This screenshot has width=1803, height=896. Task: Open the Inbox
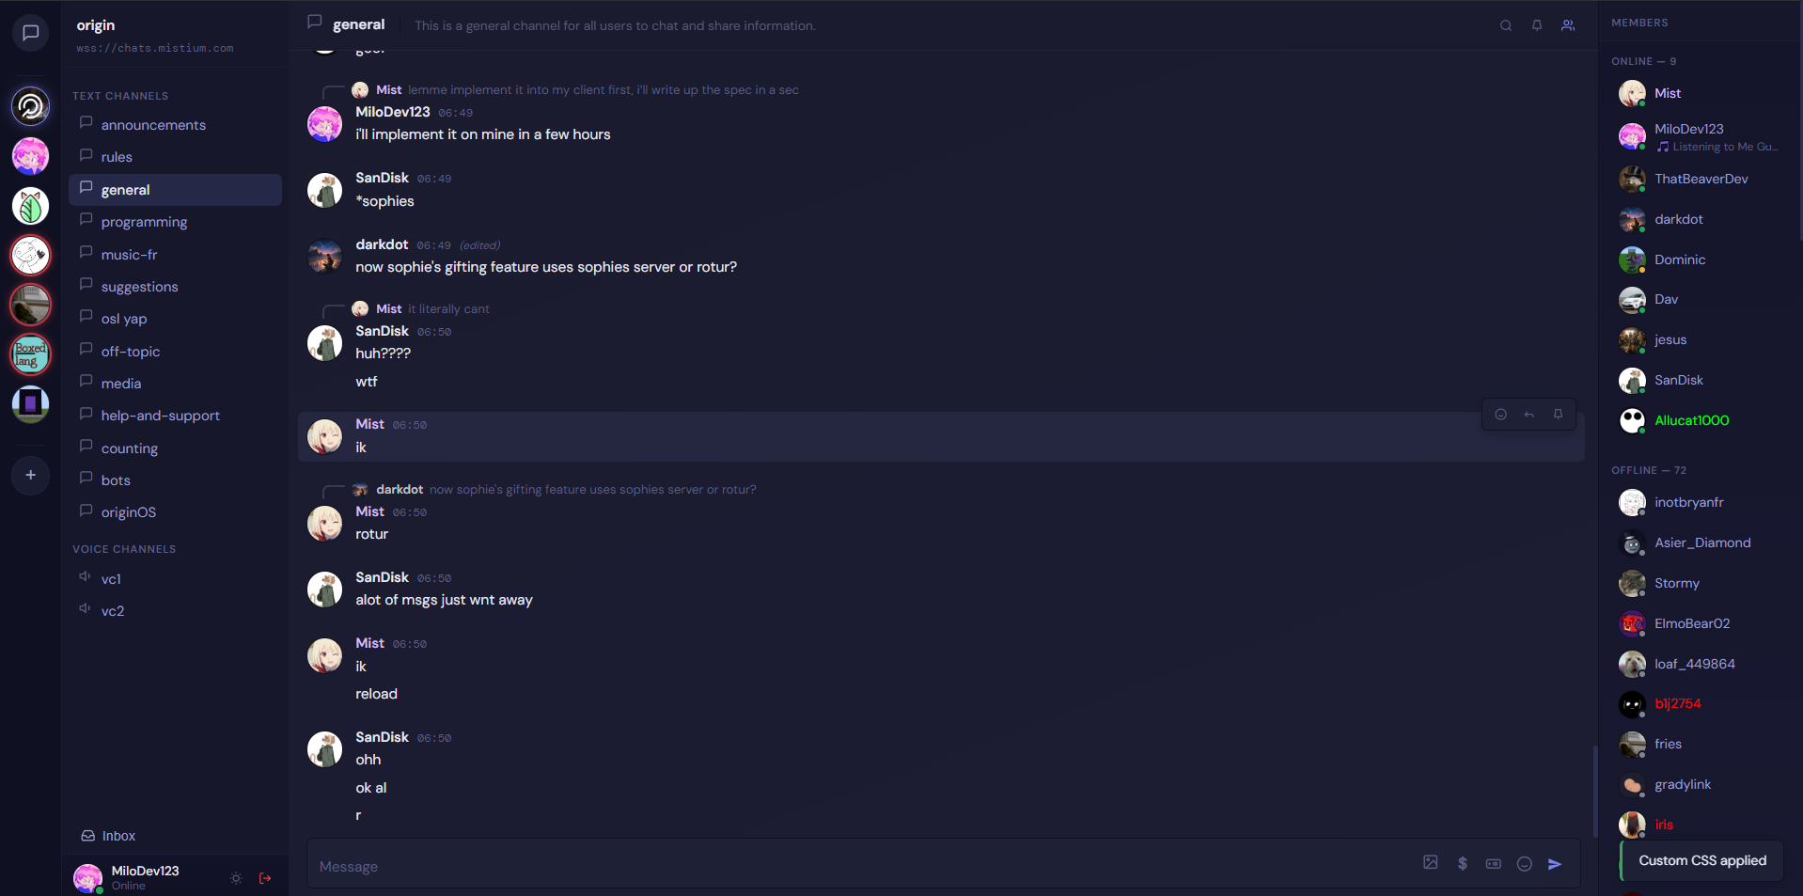click(118, 836)
